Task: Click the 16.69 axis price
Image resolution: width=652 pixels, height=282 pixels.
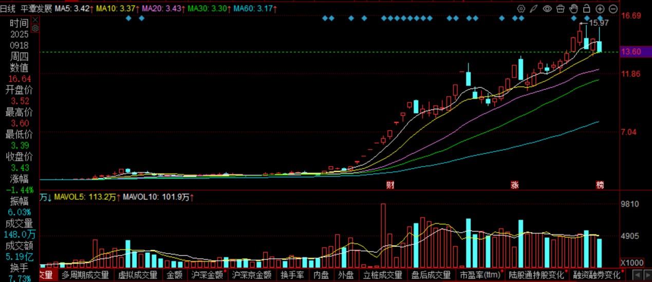Action: (x=630, y=16)
